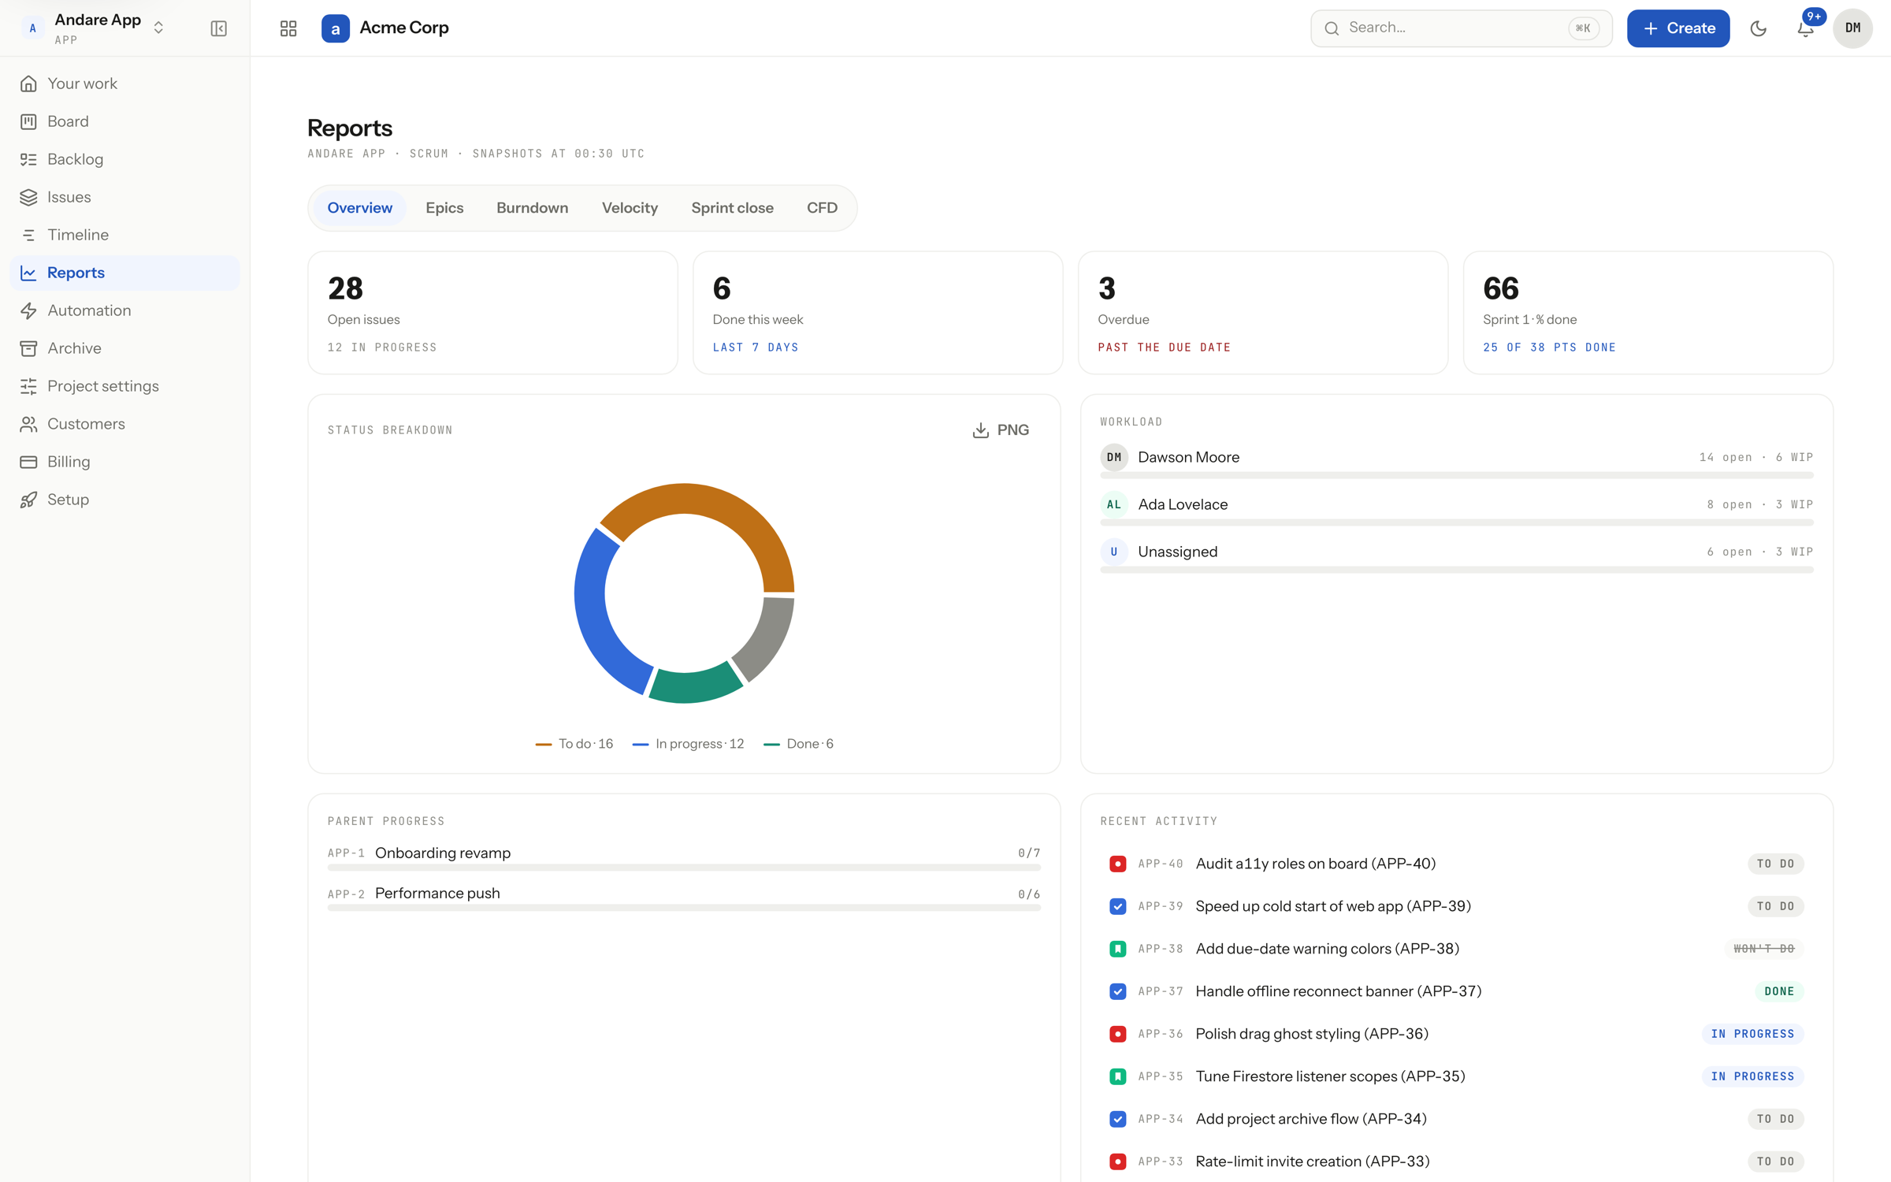Screen dimensions: 1891x1182
Task: Click the Overdue stat card
Action: [x=1263, y=313]
